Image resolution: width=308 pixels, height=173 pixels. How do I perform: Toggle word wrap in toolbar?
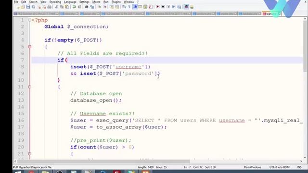click(124, 7)
